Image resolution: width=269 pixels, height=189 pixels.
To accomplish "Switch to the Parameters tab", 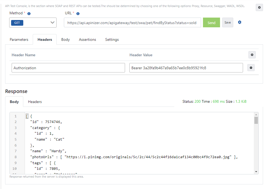I will coord(19,39).
